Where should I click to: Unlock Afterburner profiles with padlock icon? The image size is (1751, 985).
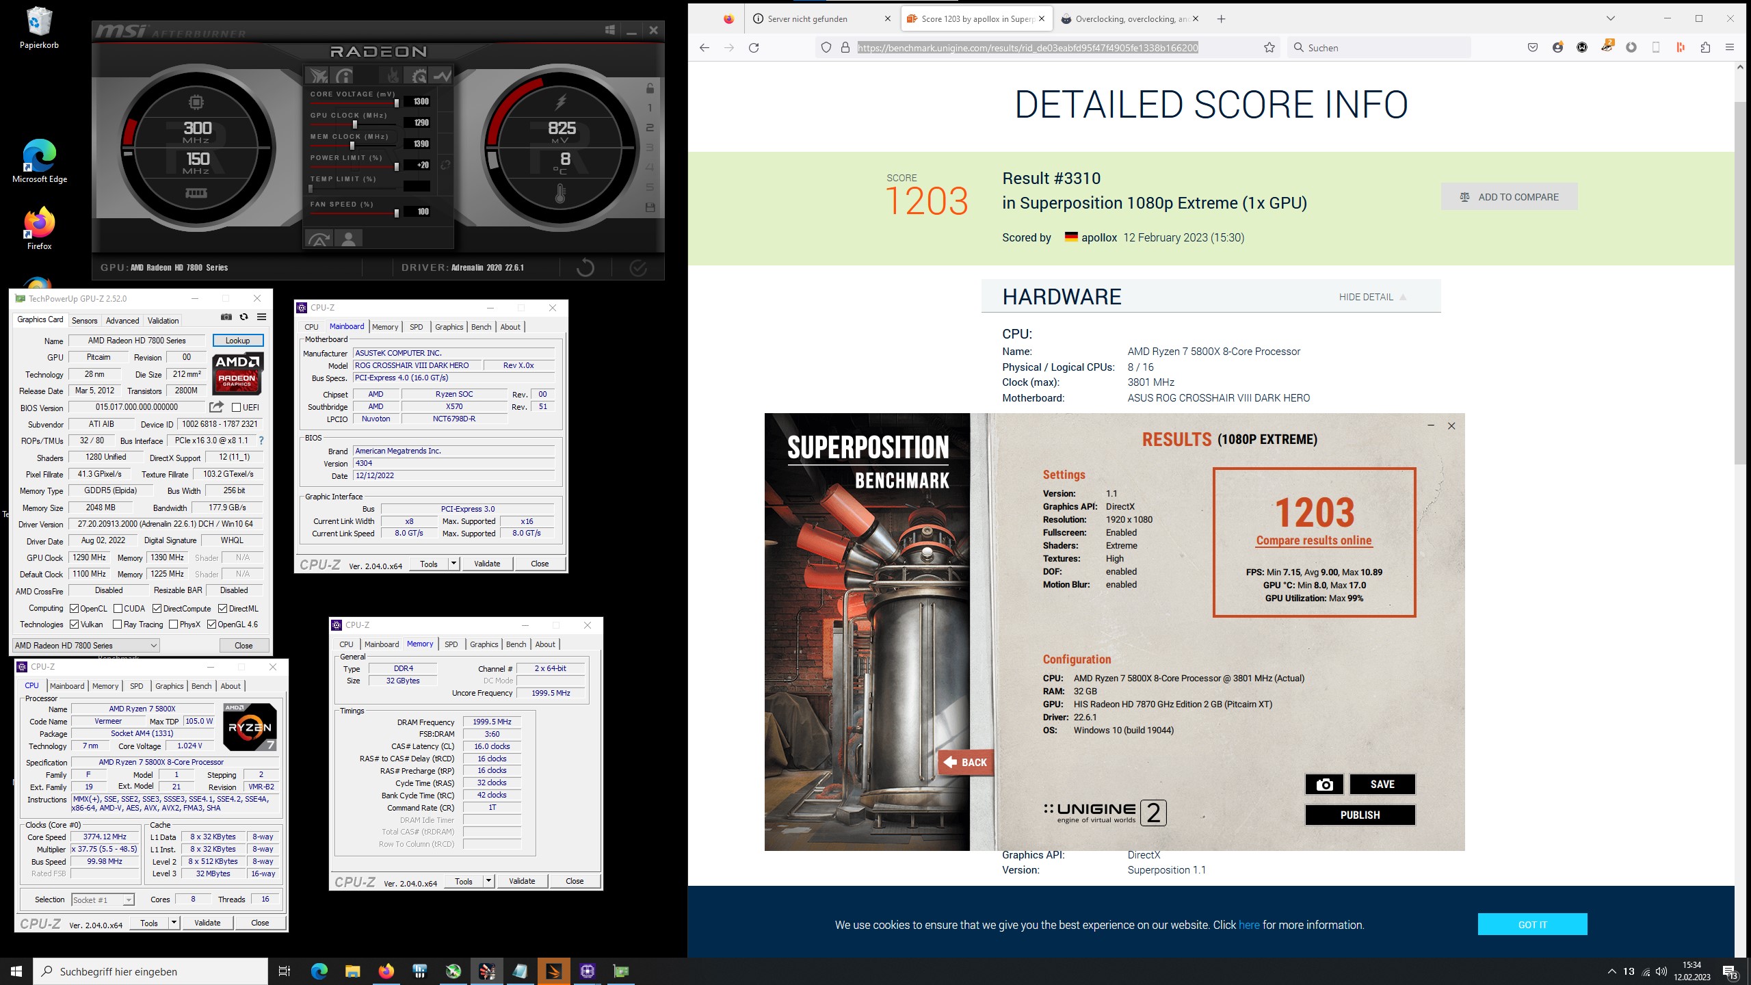point(650,88)
